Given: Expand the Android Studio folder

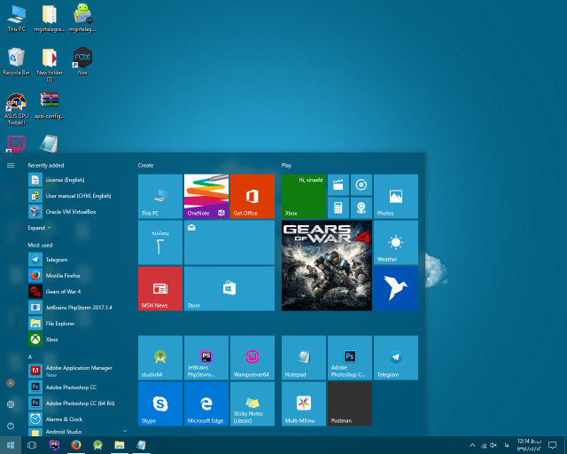Looking at the screenshot, I should [x=124, y=431].
